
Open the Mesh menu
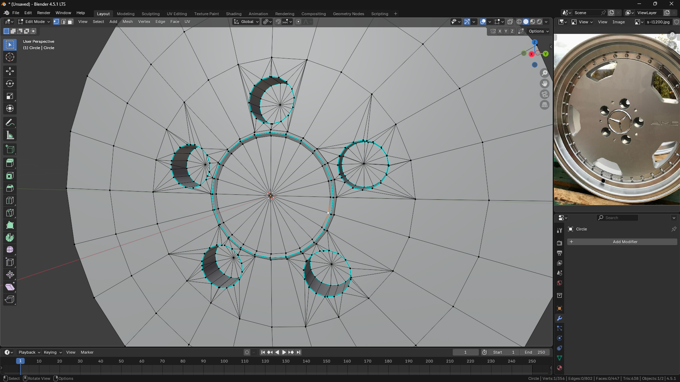click(x=128, y=22)
